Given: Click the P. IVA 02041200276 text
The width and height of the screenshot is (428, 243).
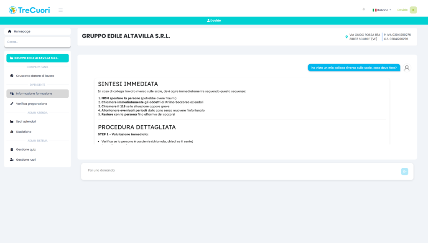Looking at the screenshot, I should click(397, 35).
